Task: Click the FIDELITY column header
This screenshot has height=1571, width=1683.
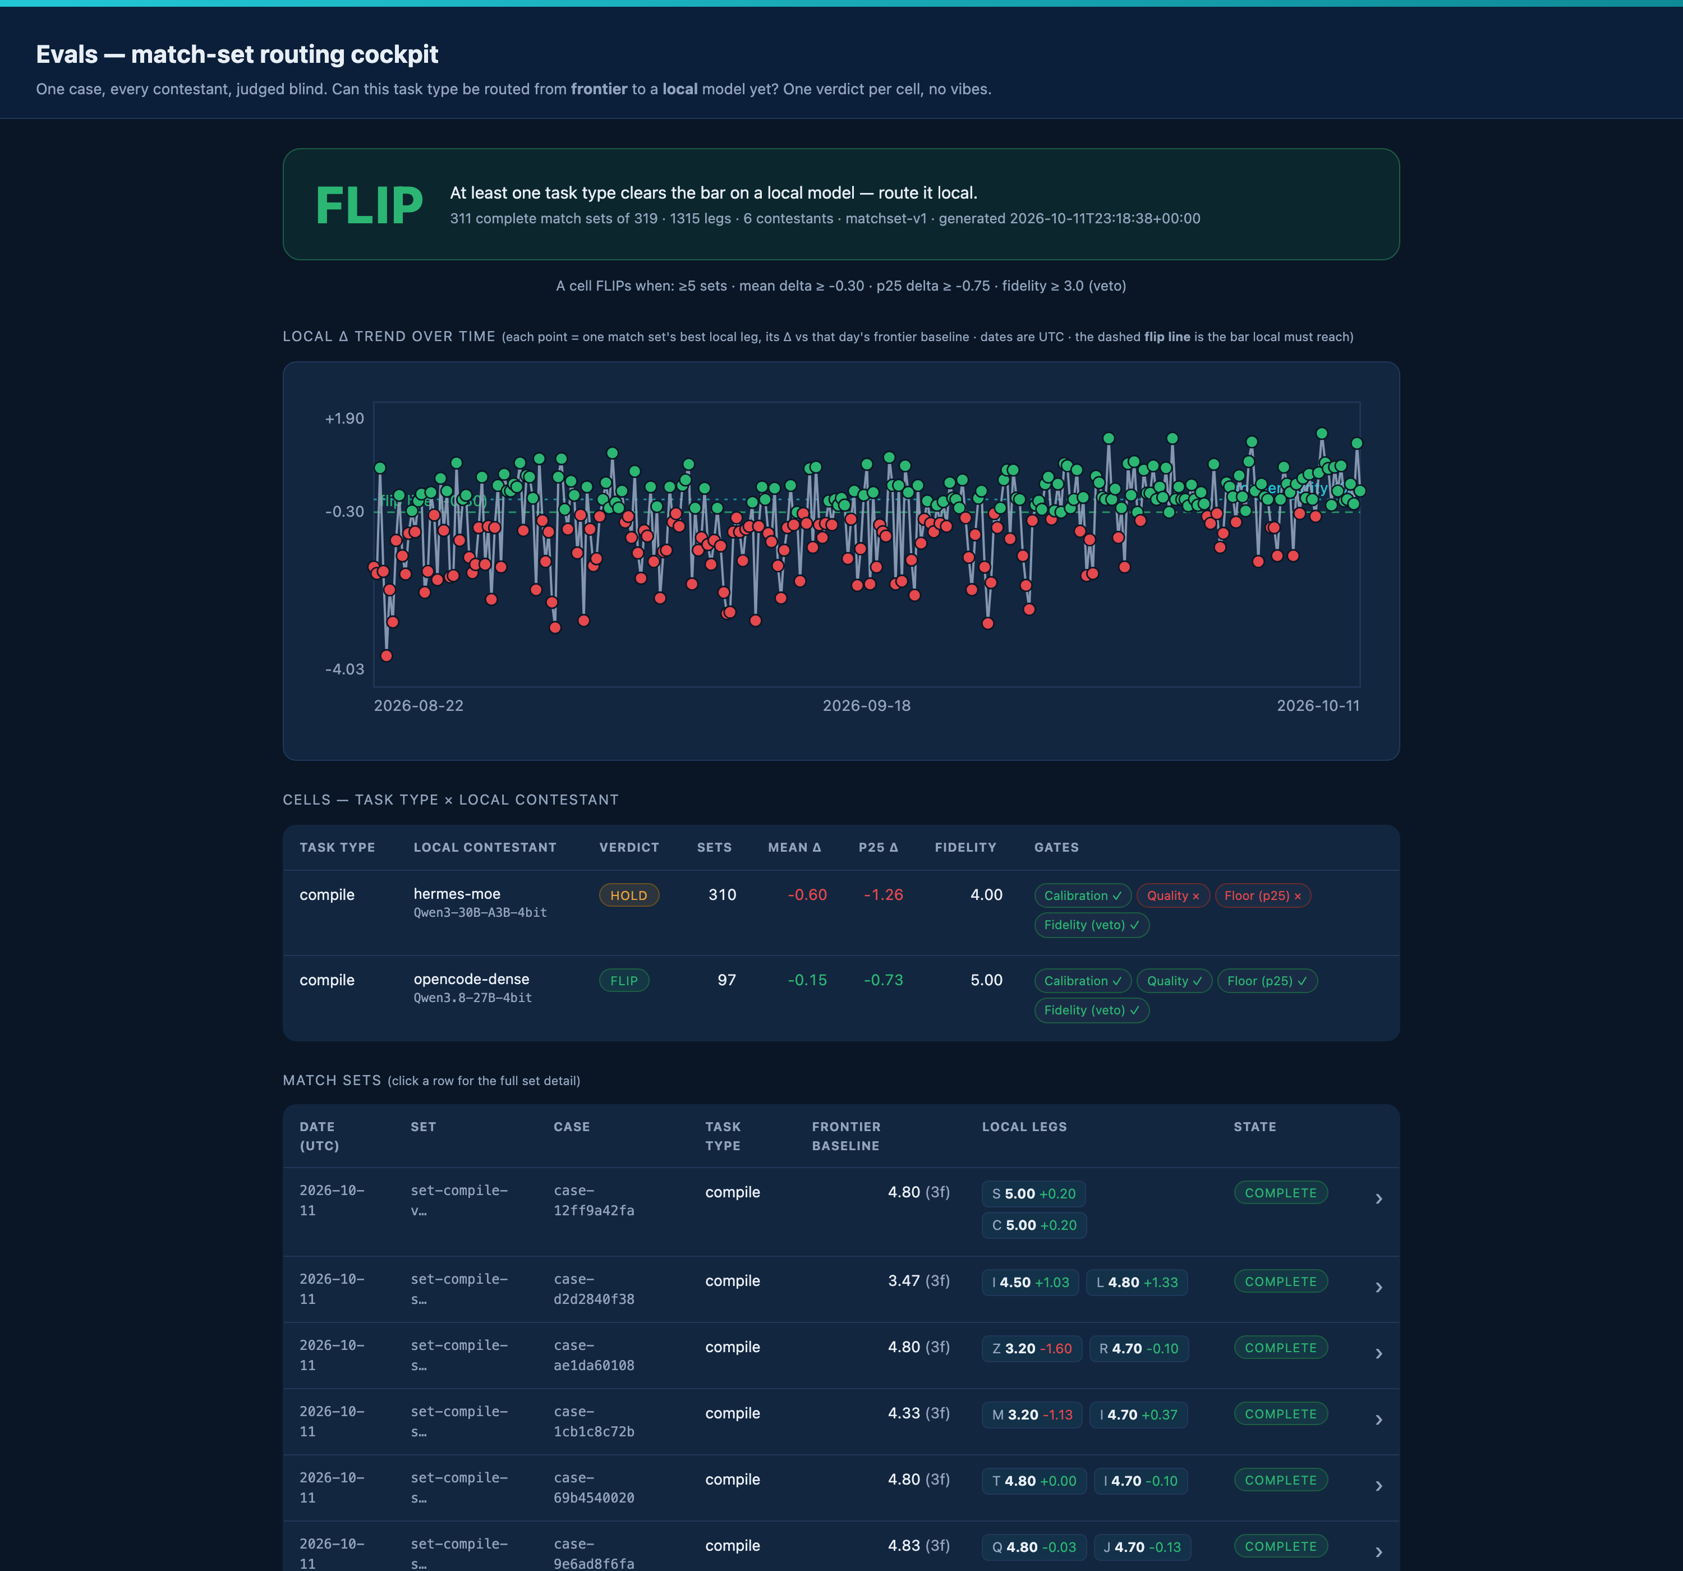Action: pyautogui.click(x=965, y=847)
